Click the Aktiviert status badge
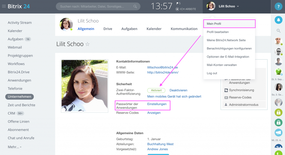Image resolution: width=285 pixels, height=155 pixels. [x=156, y=90]
